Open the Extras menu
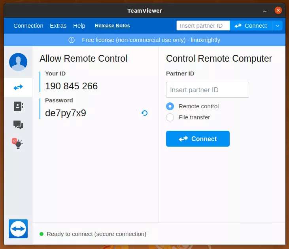The width and height of the screenshot is (289, 249). tap(58, 26)
